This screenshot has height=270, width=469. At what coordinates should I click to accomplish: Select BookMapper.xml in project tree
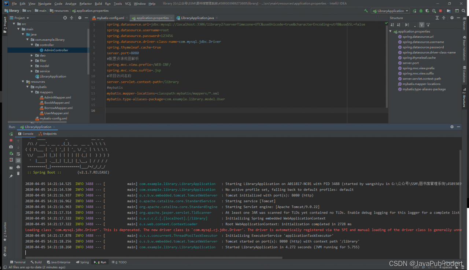pyautogui.click(x=55, y=103)
